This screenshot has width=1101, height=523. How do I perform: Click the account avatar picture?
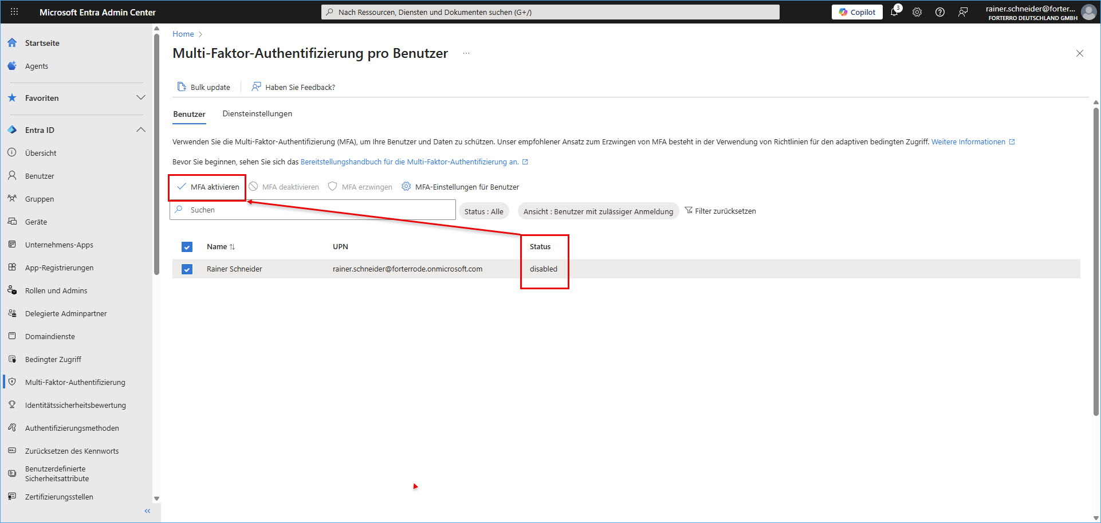tap(1088, 12)
